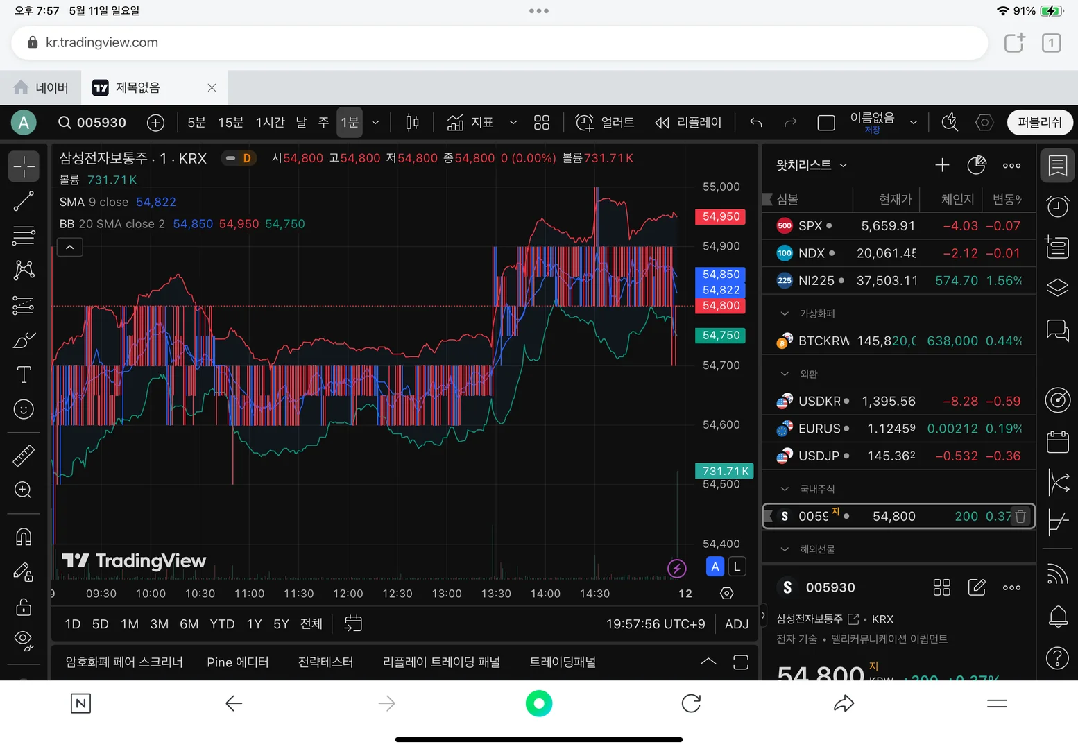This screenshot has width=1078, height=749.
Task: Open the user profile avatar menu
Action: coord(24,123)
